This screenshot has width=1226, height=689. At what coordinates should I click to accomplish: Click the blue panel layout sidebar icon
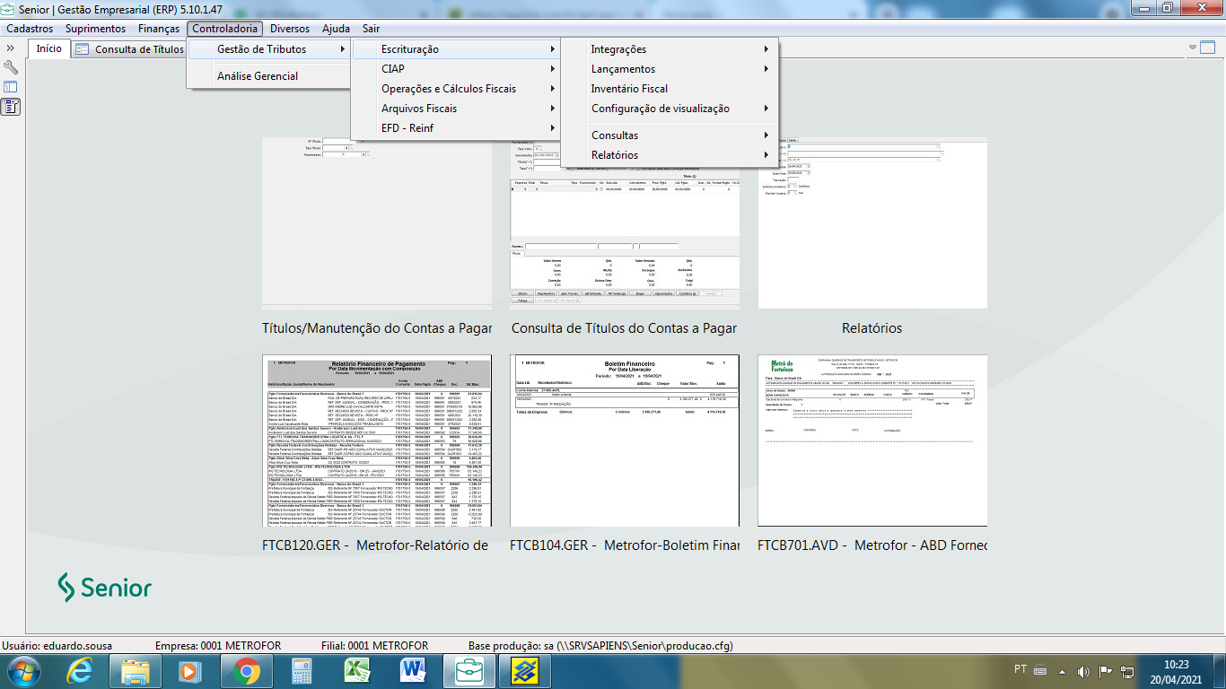11,87
